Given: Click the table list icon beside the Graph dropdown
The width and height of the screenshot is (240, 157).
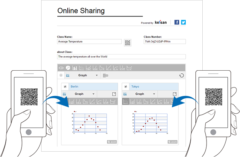Looking at the screenshot, I should 106,76.
